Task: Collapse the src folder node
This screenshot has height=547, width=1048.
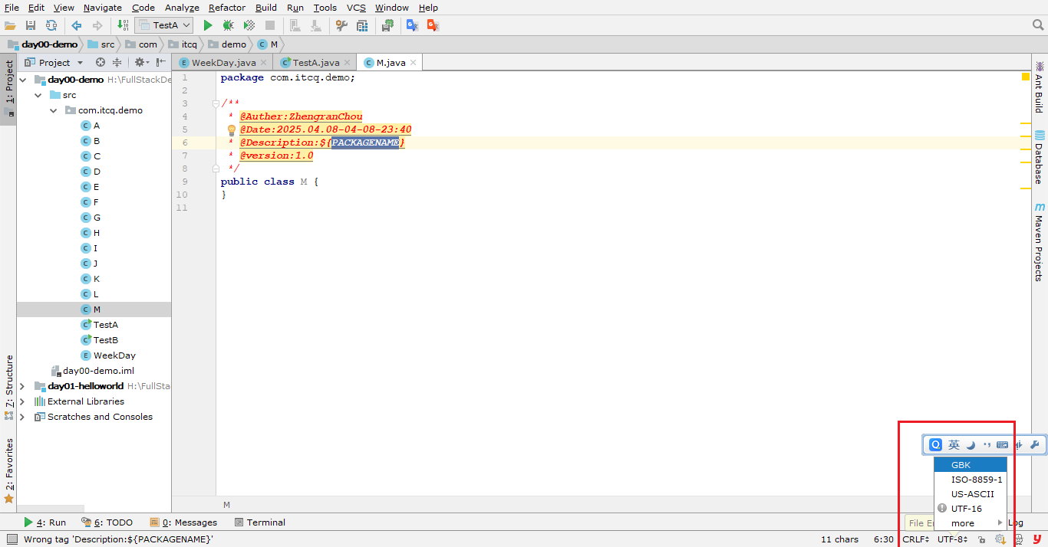Action: tap(38, 95)
